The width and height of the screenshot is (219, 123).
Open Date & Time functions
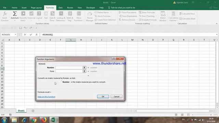pyautogui.click(x=52, y=16)
